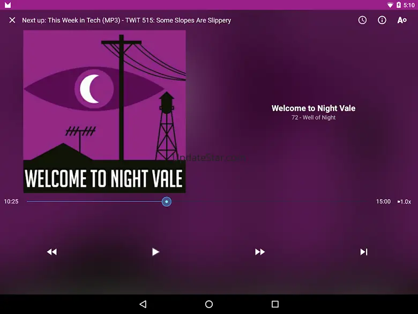Screen dimensions: 418x314
Task: Tap the Welcome to Night Vale artwork
Action: 104,111
